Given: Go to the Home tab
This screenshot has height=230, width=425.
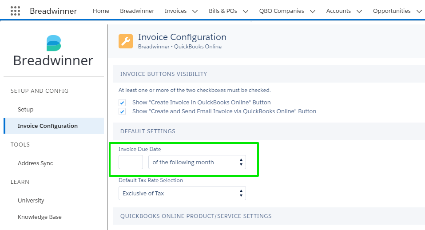Looking at the screenshot, I should [x=101, y=11].
